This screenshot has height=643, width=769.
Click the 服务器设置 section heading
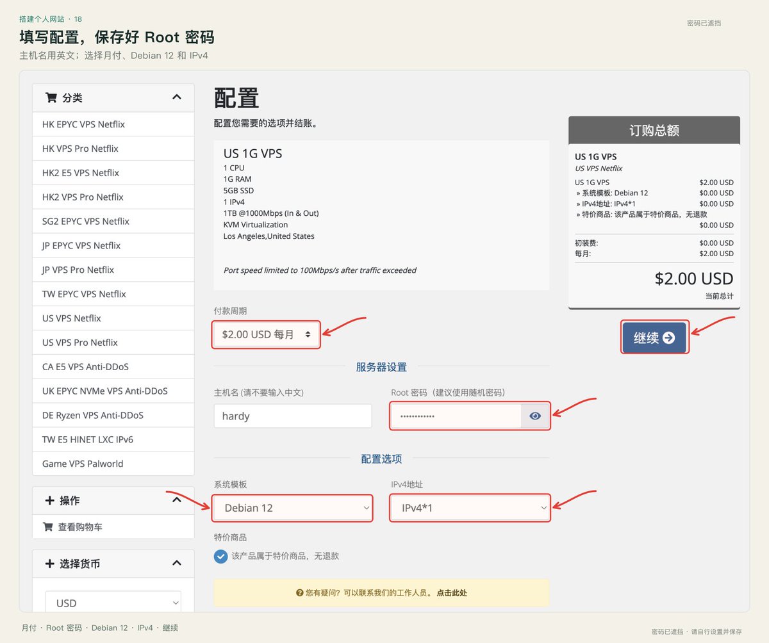381,367
